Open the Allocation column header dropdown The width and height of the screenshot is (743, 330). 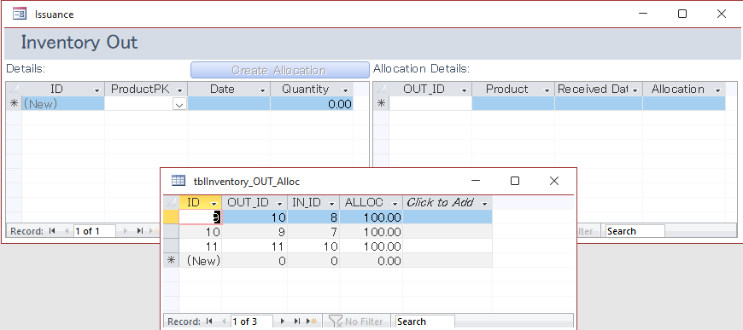point(718,90)
